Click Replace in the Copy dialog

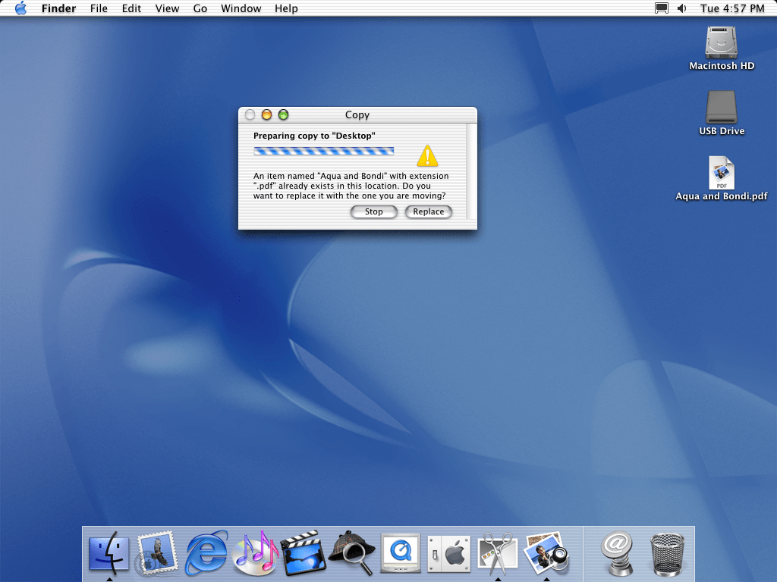tap(429, 212)
